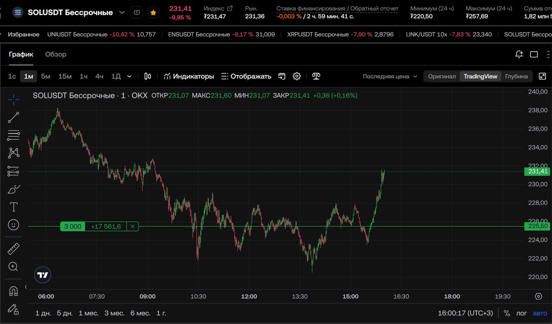Set chart range to 1 г.
The width and height of the screenshot is (552, 324).
tap(161, 313)
